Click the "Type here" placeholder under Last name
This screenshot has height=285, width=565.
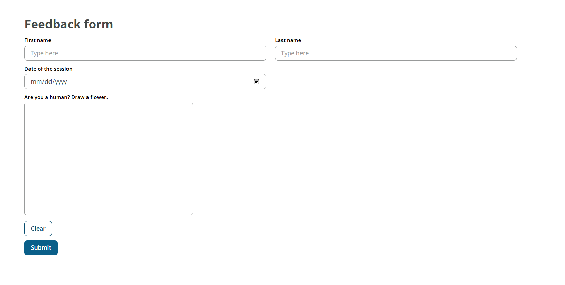pos(295,53)
